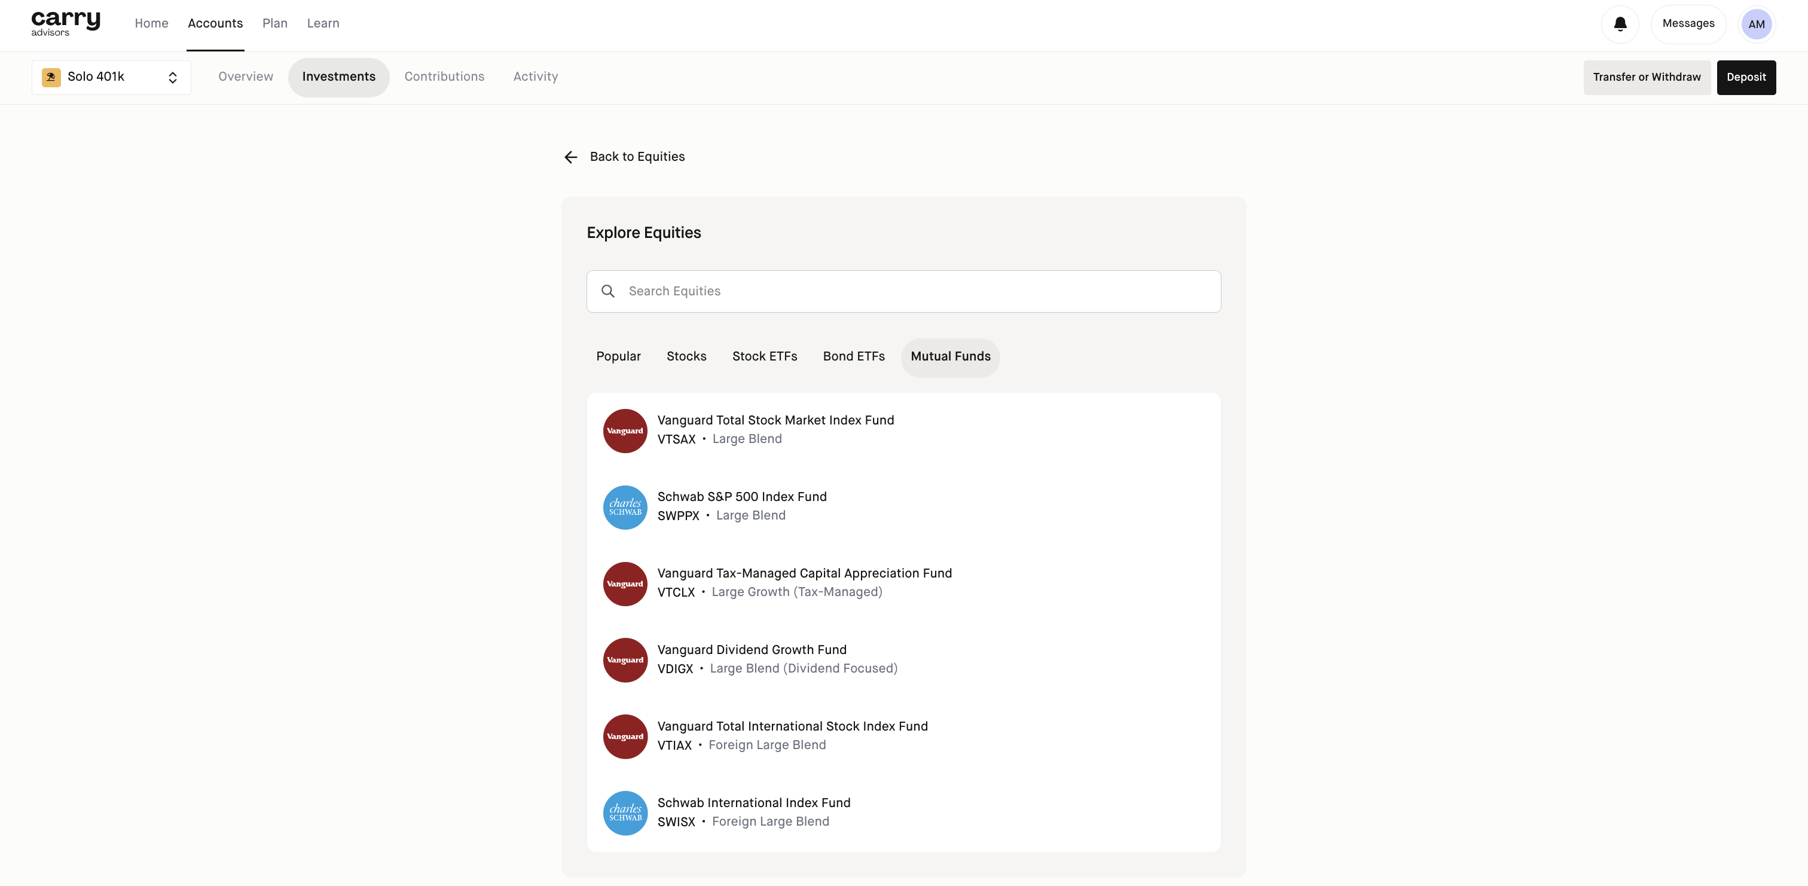1808x886 pixels.
Task: Click the search magnifier icon
Action: pos(608,291)
